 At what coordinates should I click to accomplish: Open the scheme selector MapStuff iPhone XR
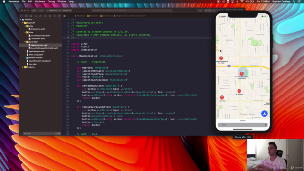point(59,10)
